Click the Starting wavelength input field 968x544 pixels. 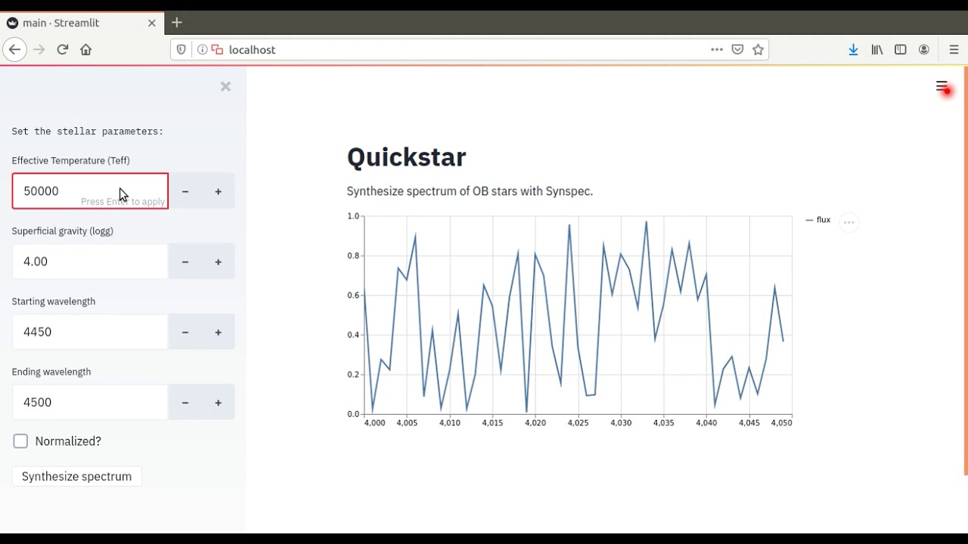(90, 332)
